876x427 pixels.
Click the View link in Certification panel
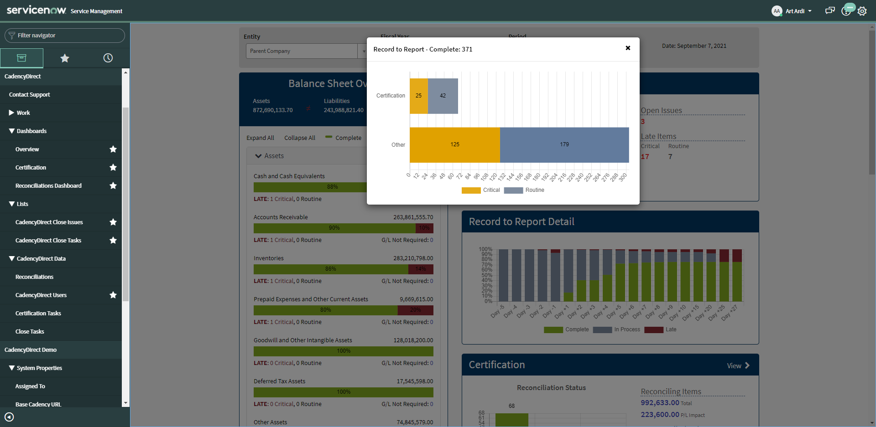pos(738,365)
